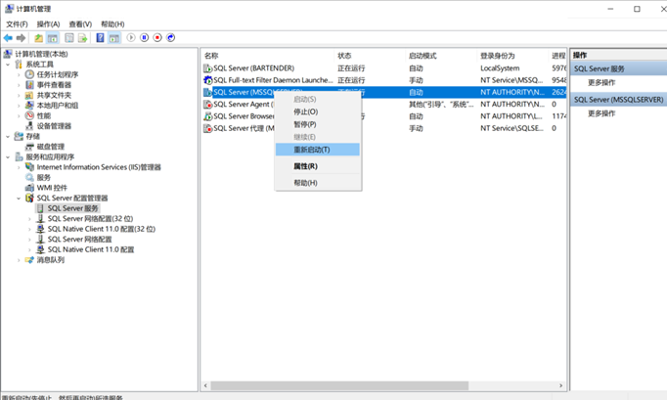Open the 文件(F) menu
The height and width of the screenshot is (400, 667).
(17, 24)
